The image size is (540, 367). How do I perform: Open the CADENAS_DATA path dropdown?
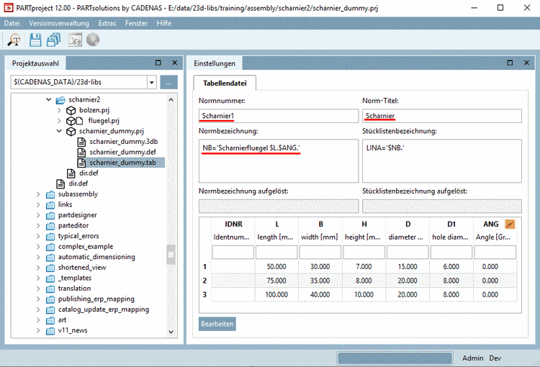coord(151,83)
